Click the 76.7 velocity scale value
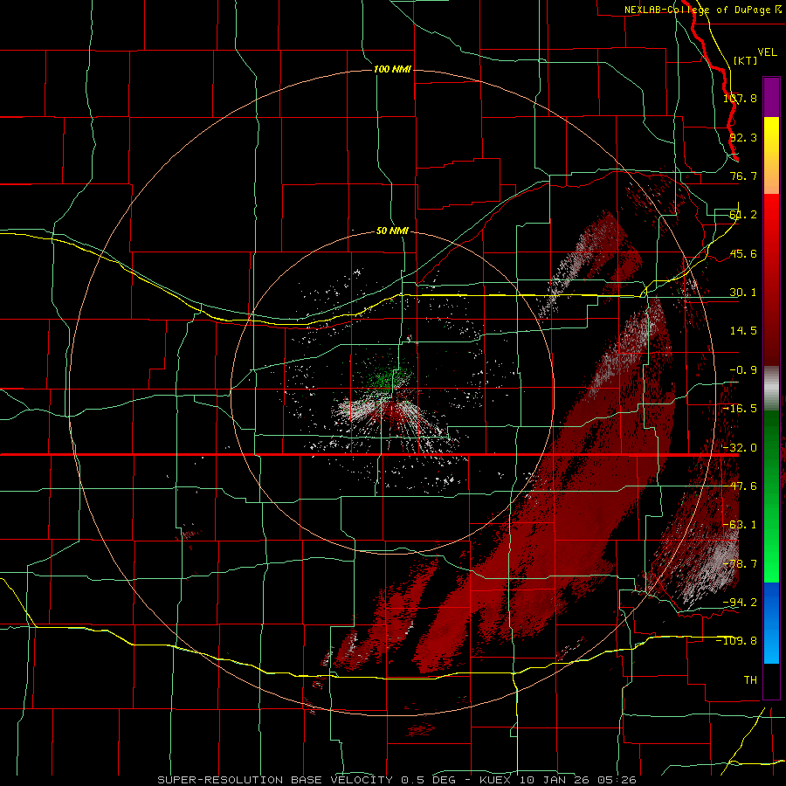The height and width of the screenshot is (786, 786). (x=743, y=176)
